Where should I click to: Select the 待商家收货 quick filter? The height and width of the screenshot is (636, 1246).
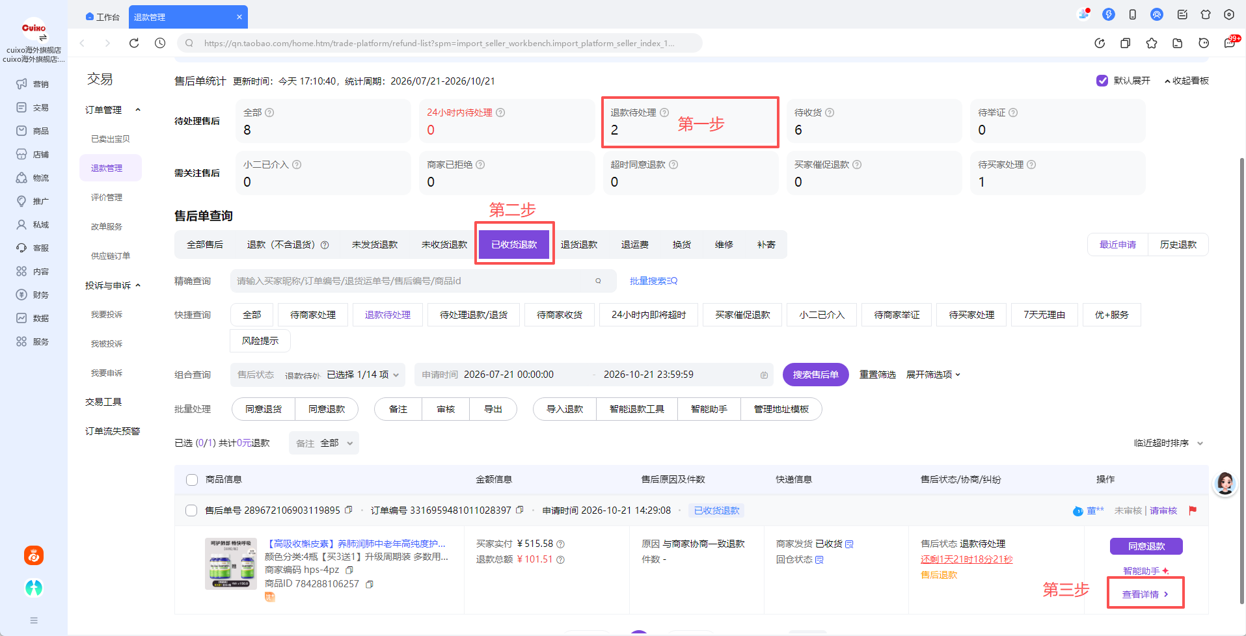click(x=560, y=315)
